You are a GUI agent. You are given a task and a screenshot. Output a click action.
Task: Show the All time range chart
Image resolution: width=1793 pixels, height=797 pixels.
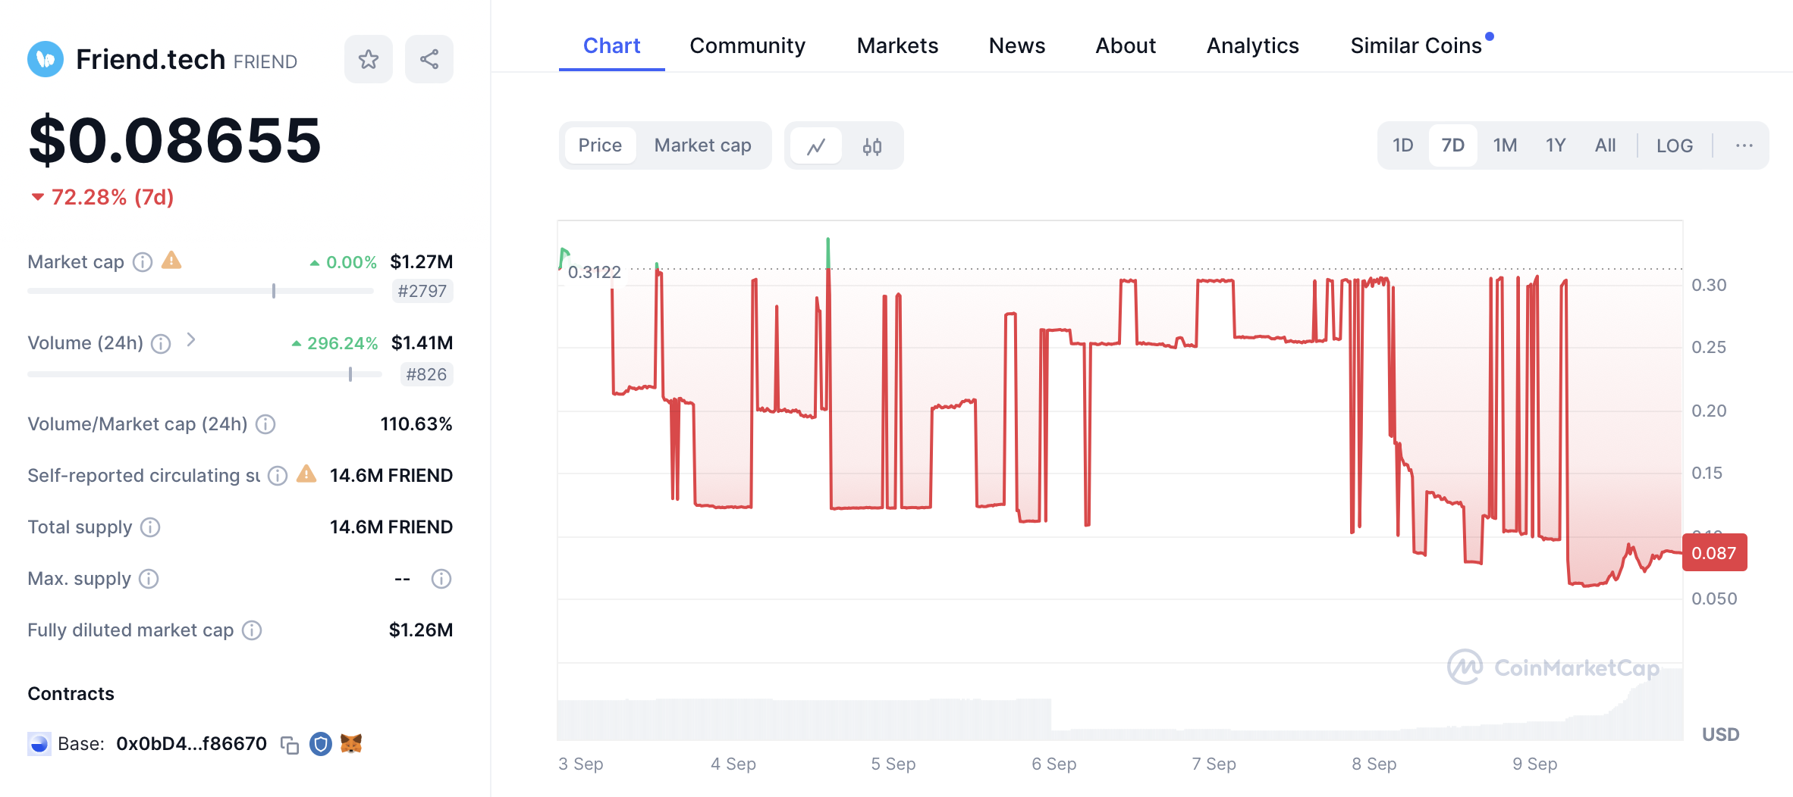pyautogui.click(x=1605, y=145)
